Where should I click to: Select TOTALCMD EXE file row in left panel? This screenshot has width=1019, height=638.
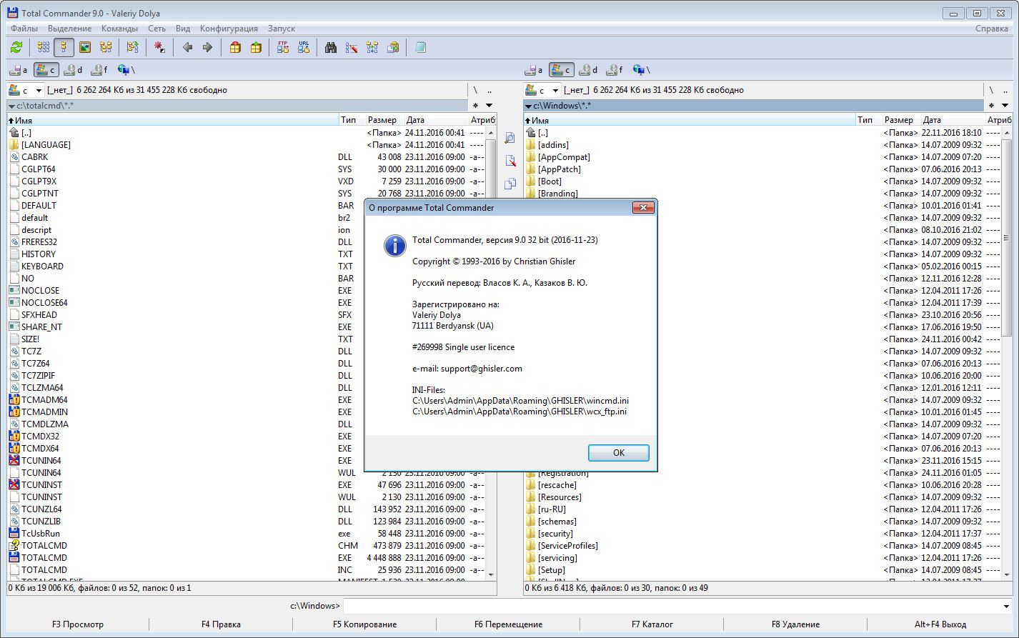tap(247, 557)
